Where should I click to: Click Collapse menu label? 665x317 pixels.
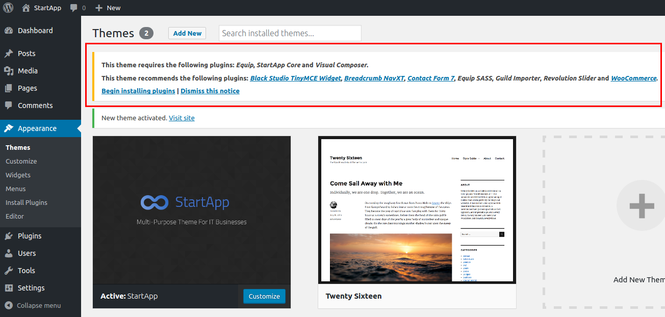(39, 305)
